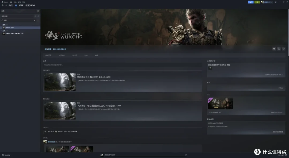289x158 pixels.
Task: Toggle sort by recent activity clock icon
Action: coord(35,16)
